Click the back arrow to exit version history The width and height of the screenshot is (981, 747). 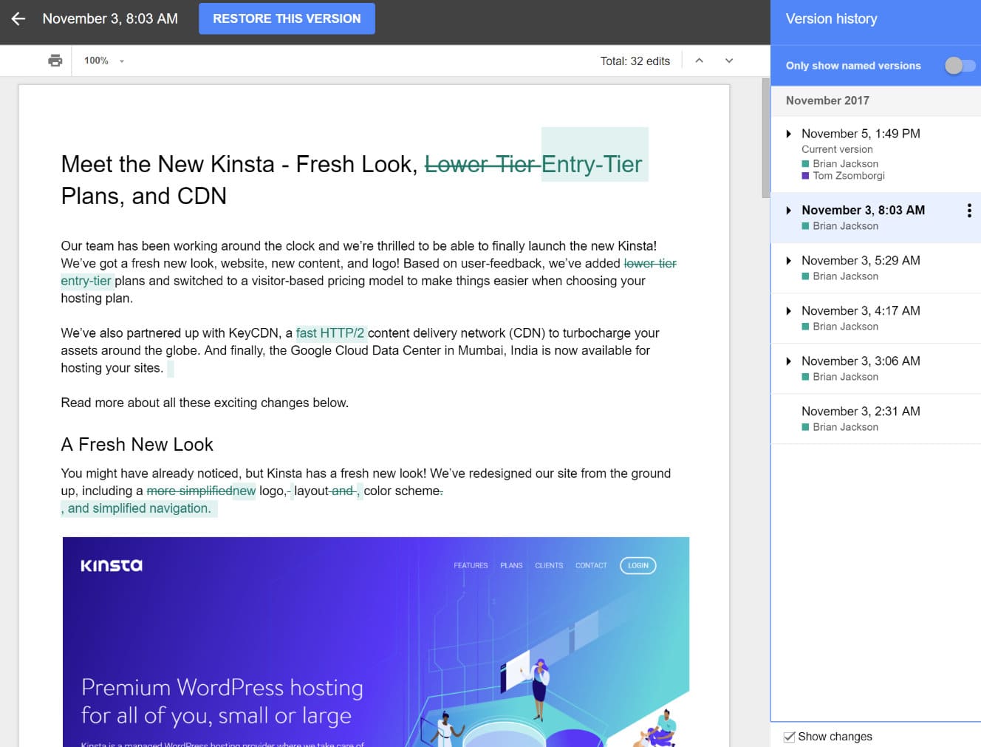click(x=18, y=18)
